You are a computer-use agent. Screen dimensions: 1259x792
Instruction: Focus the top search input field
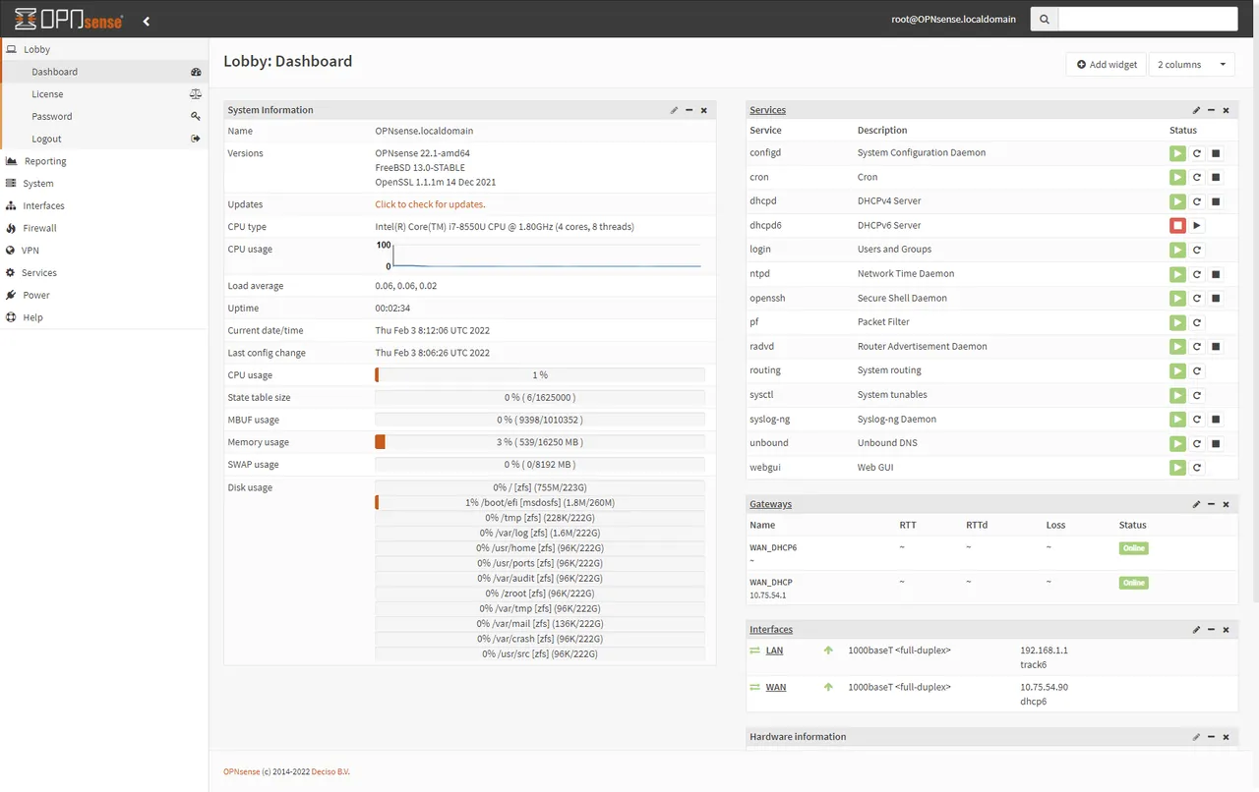point(1148,19)
